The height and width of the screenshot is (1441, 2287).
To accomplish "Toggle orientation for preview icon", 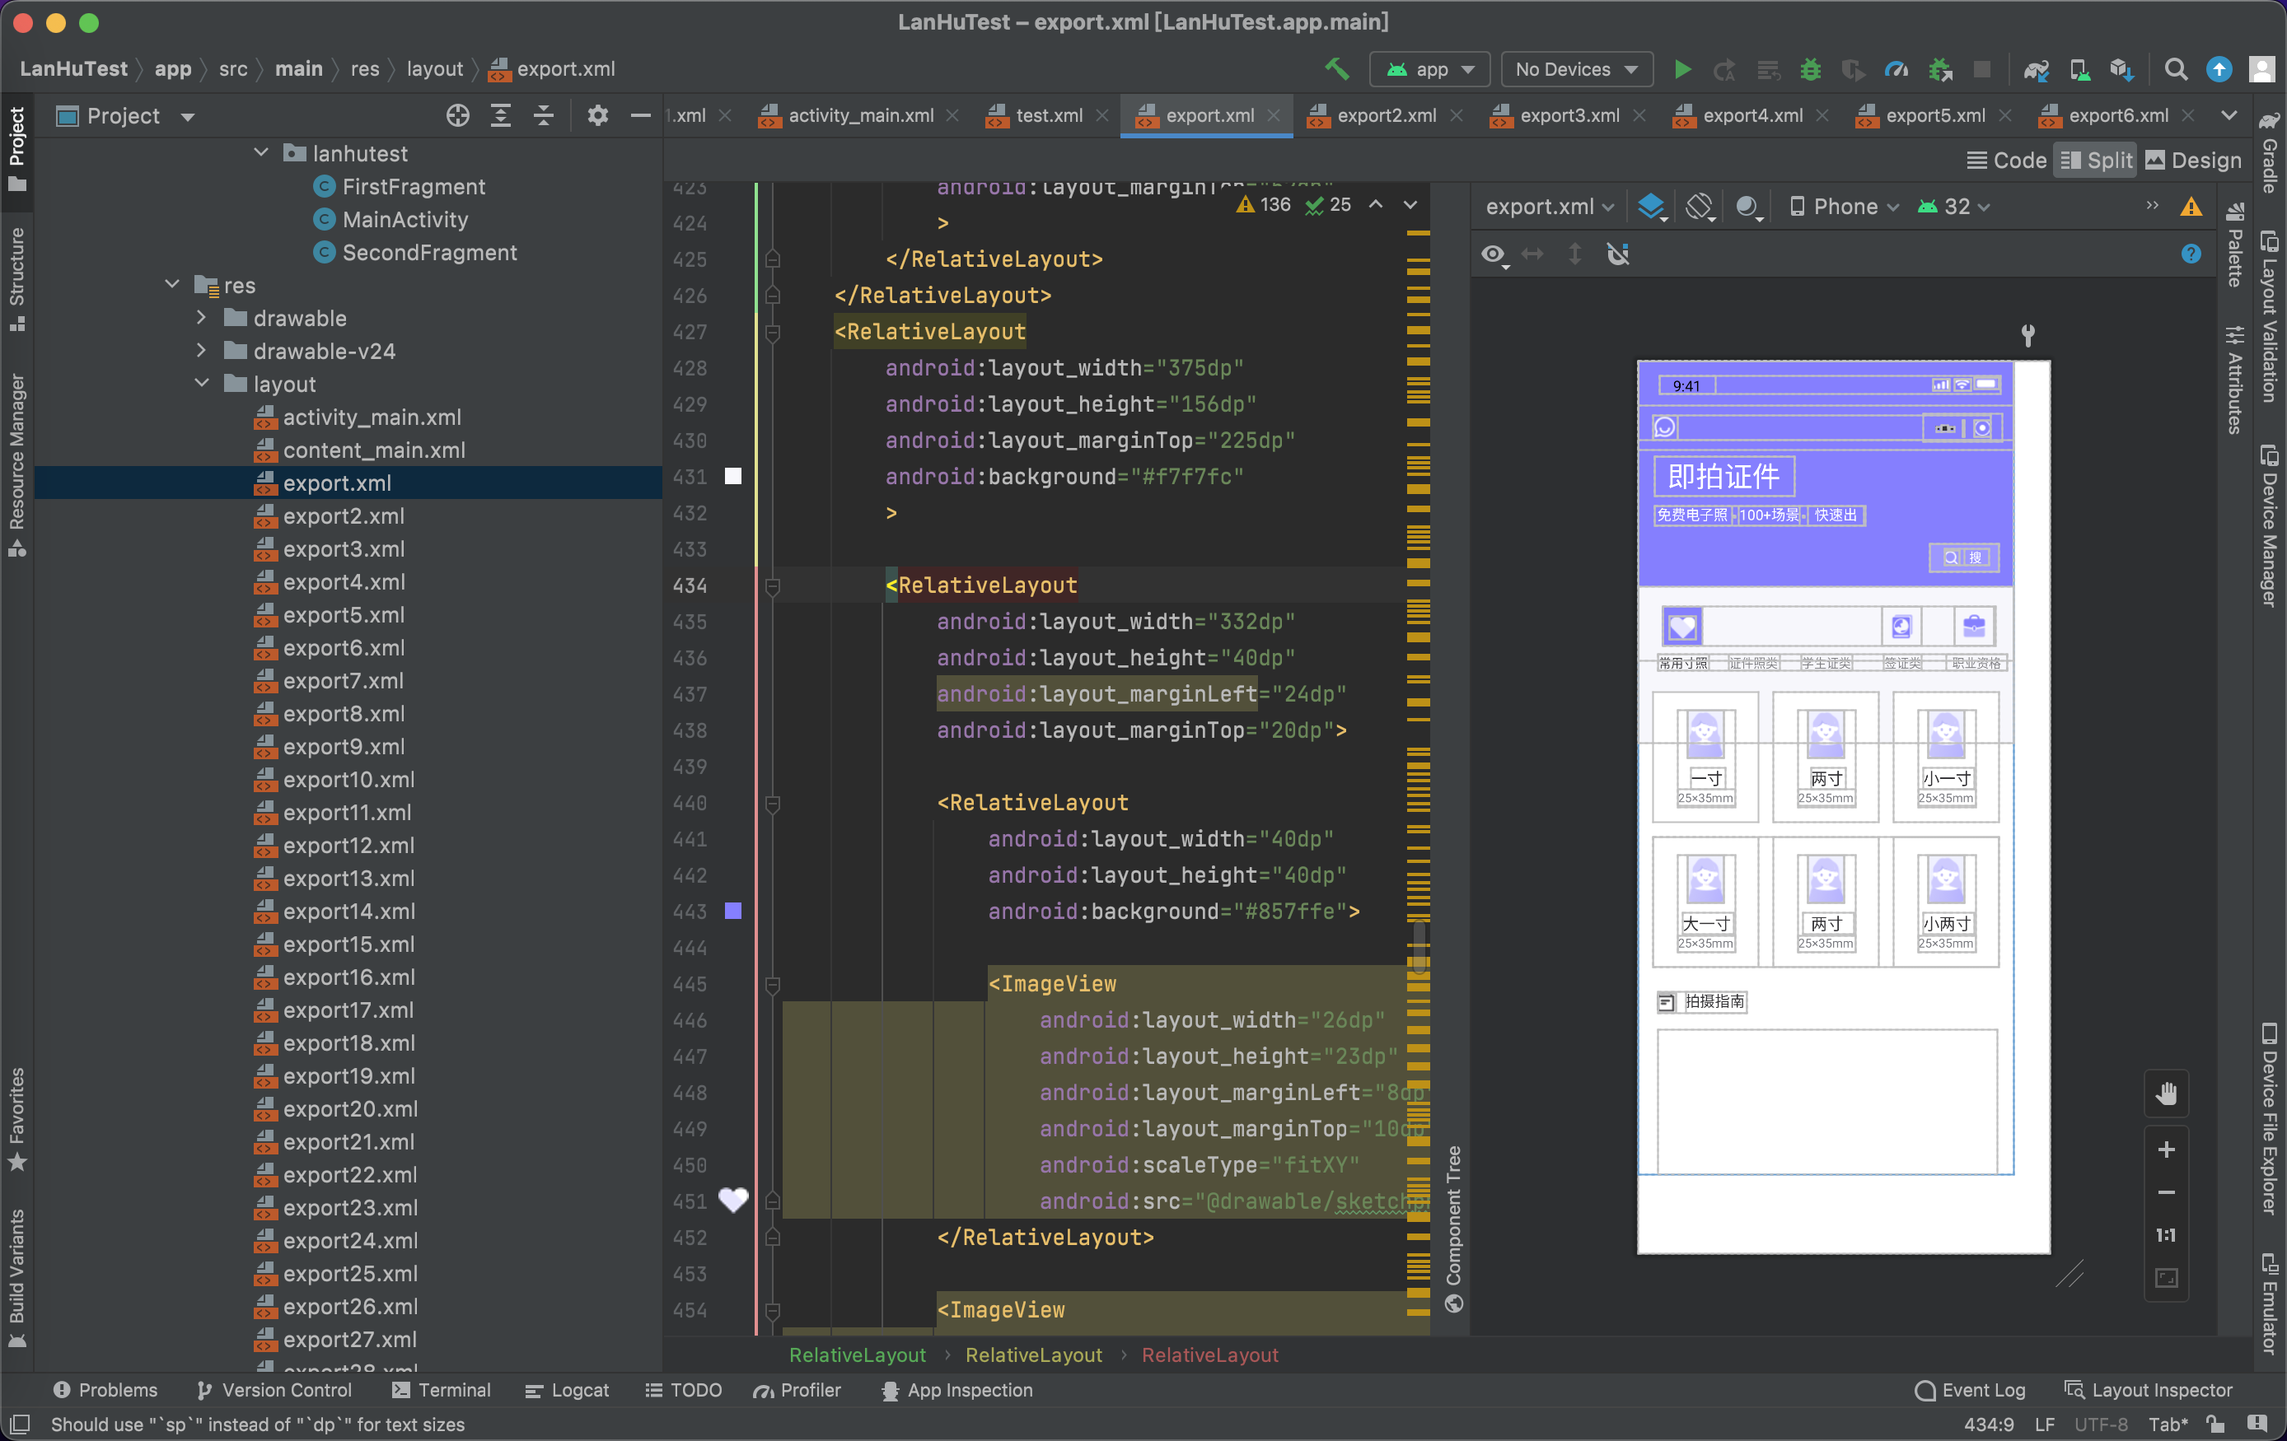I will 1699,206.
